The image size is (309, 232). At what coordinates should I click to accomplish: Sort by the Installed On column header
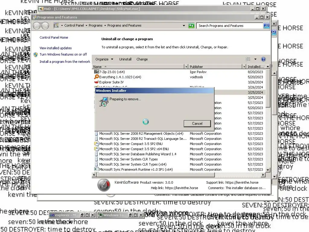pyautogui.click(x=256, y=67)
